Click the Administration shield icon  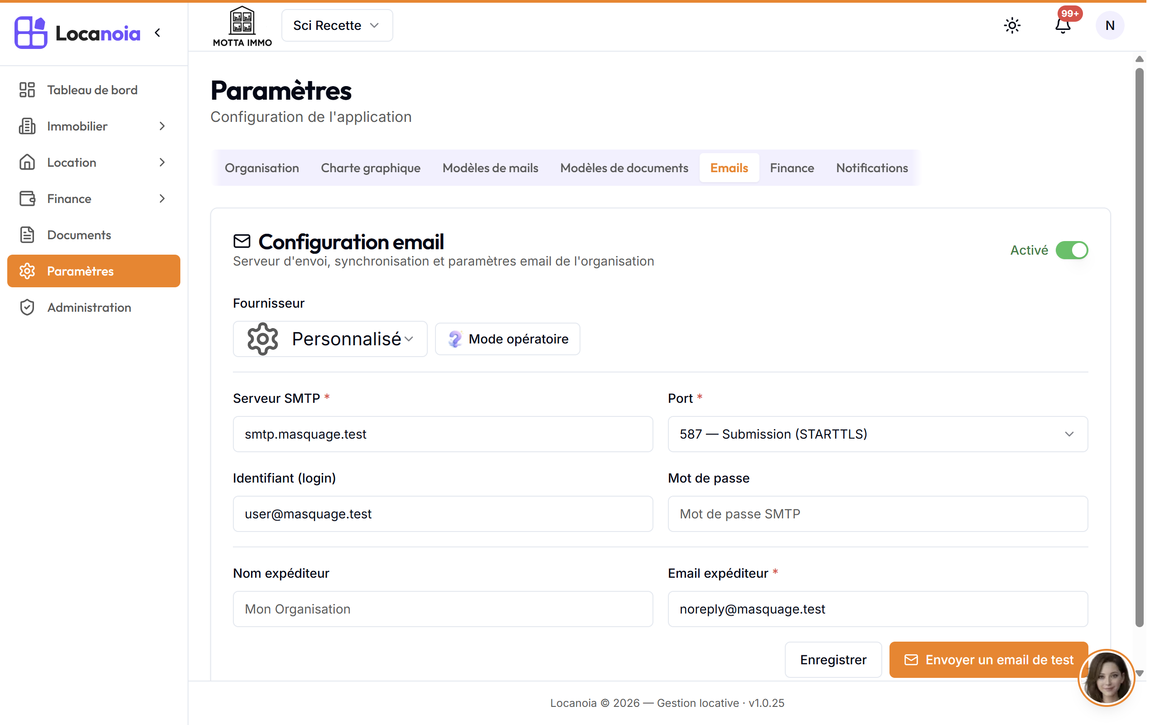tap(27, 307)
